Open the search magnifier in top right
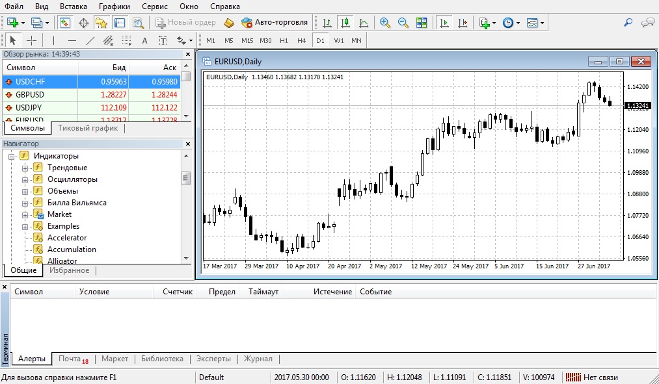 point(628,23)
